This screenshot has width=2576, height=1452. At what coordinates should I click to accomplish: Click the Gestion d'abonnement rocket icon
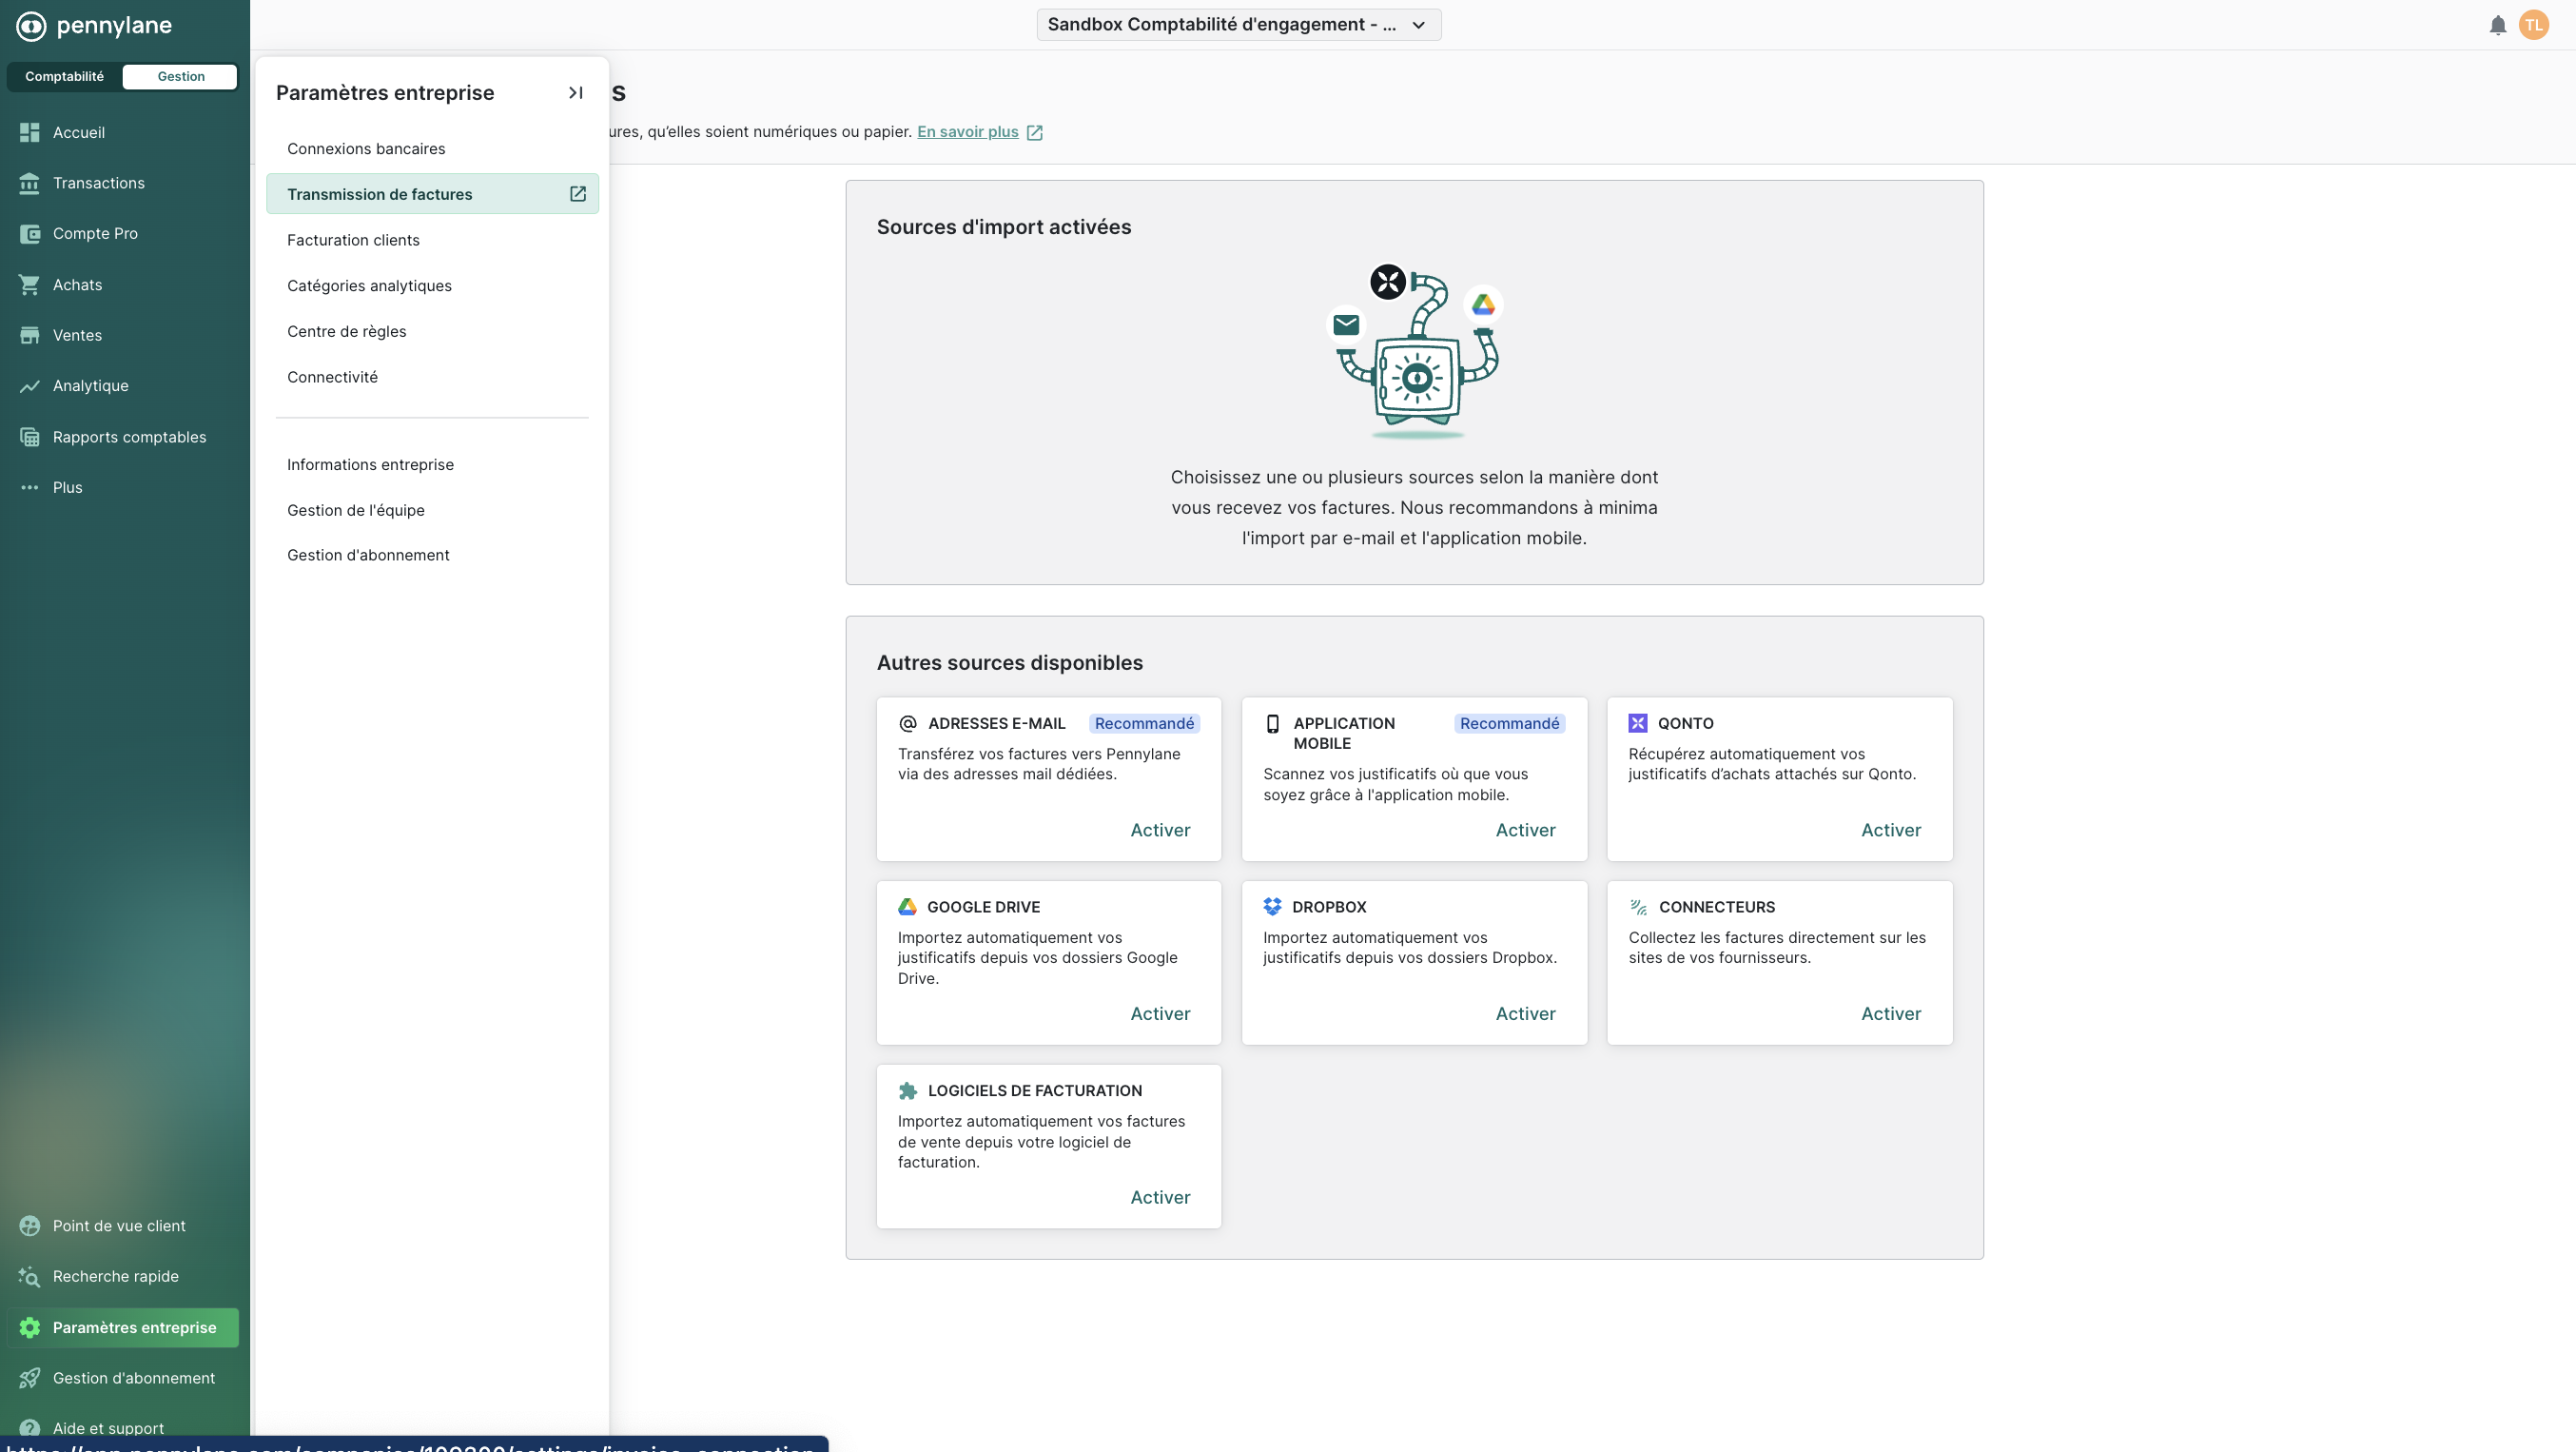click(x=30, y=1378)
